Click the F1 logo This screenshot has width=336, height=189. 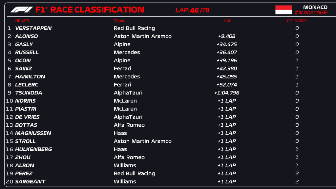(22, 10)
